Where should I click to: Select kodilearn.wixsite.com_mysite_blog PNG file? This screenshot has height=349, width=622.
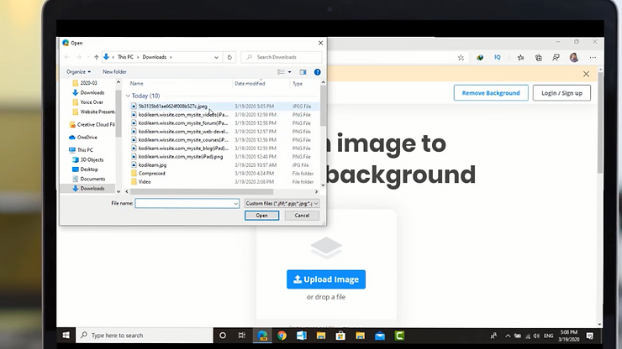coord(183,148)
